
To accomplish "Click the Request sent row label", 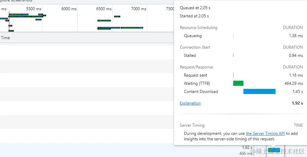I will [x=196, y=75].
